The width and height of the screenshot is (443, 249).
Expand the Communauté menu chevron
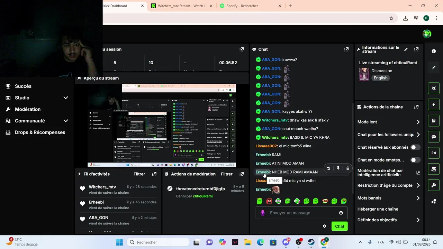coord(66,121)
